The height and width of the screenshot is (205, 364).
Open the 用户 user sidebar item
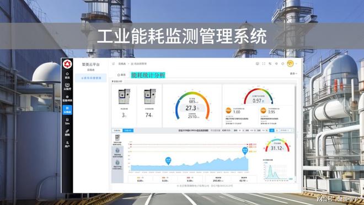67,144
